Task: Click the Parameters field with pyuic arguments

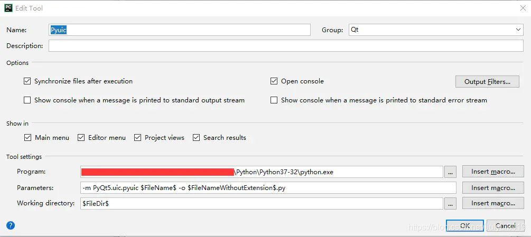Action: pyautogui.click(x=268, y=187)
